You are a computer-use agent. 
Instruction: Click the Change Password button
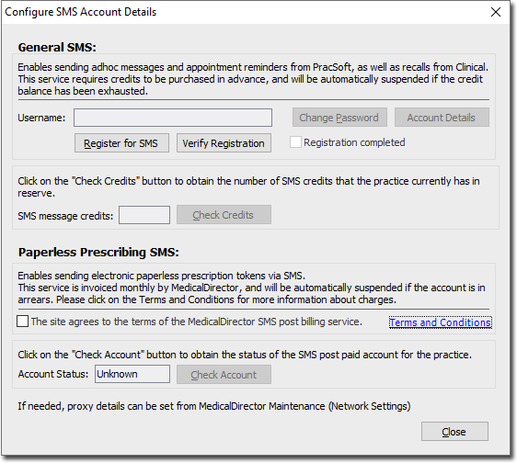tap(339, 118)
